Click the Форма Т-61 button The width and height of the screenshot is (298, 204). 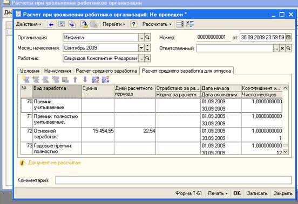click(x=188, y=193)
